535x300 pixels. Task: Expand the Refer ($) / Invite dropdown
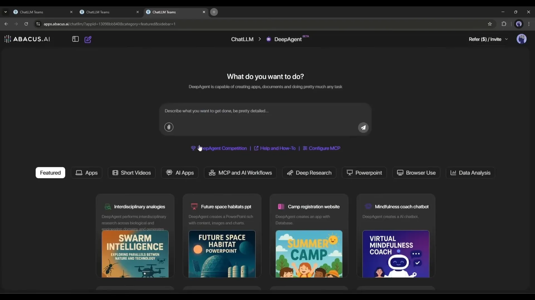pyautogui.click(x=507, y=39)
